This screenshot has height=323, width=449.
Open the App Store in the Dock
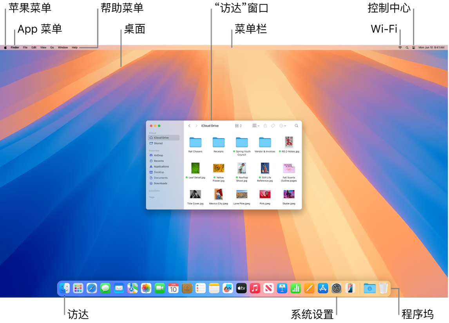323,289
